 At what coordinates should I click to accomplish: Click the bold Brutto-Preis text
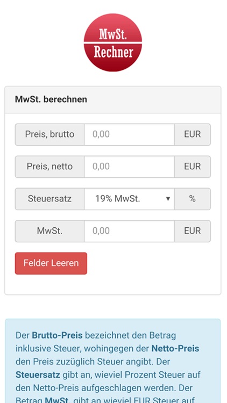[57, 335]
